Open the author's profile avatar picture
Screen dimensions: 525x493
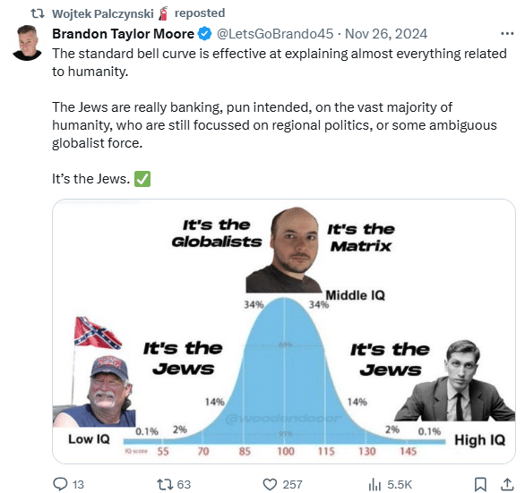tap(27, 42)
